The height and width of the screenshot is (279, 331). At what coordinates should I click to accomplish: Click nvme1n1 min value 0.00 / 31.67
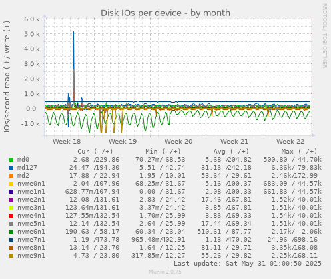pyautogui.click(x=162, y=192)
